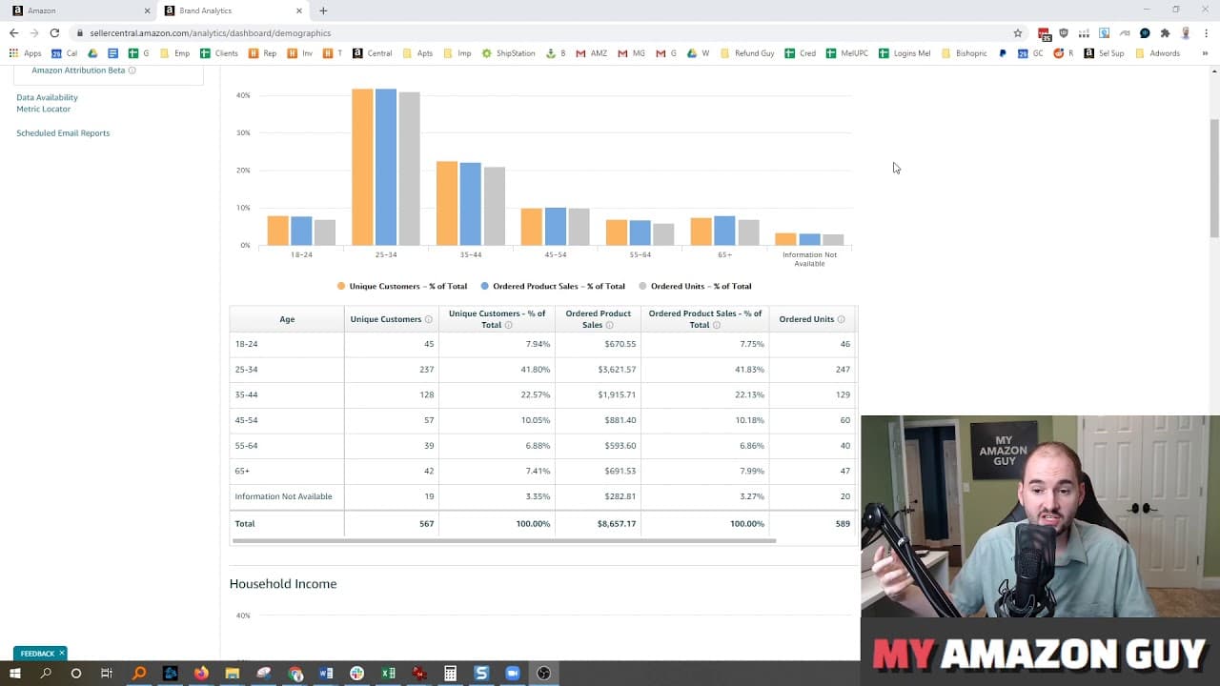The height and width of the screenshot is (686, 1220).
Task: Open Excel from the Windows taskbar
Action: [388, 673]
